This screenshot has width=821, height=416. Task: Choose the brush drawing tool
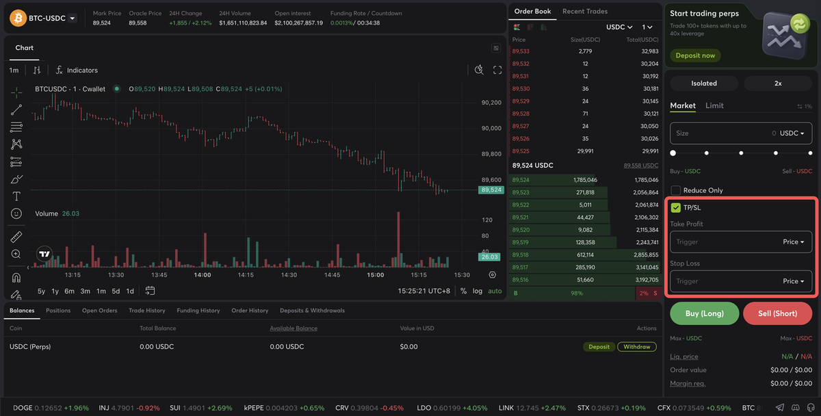click(x=16, y=179)
